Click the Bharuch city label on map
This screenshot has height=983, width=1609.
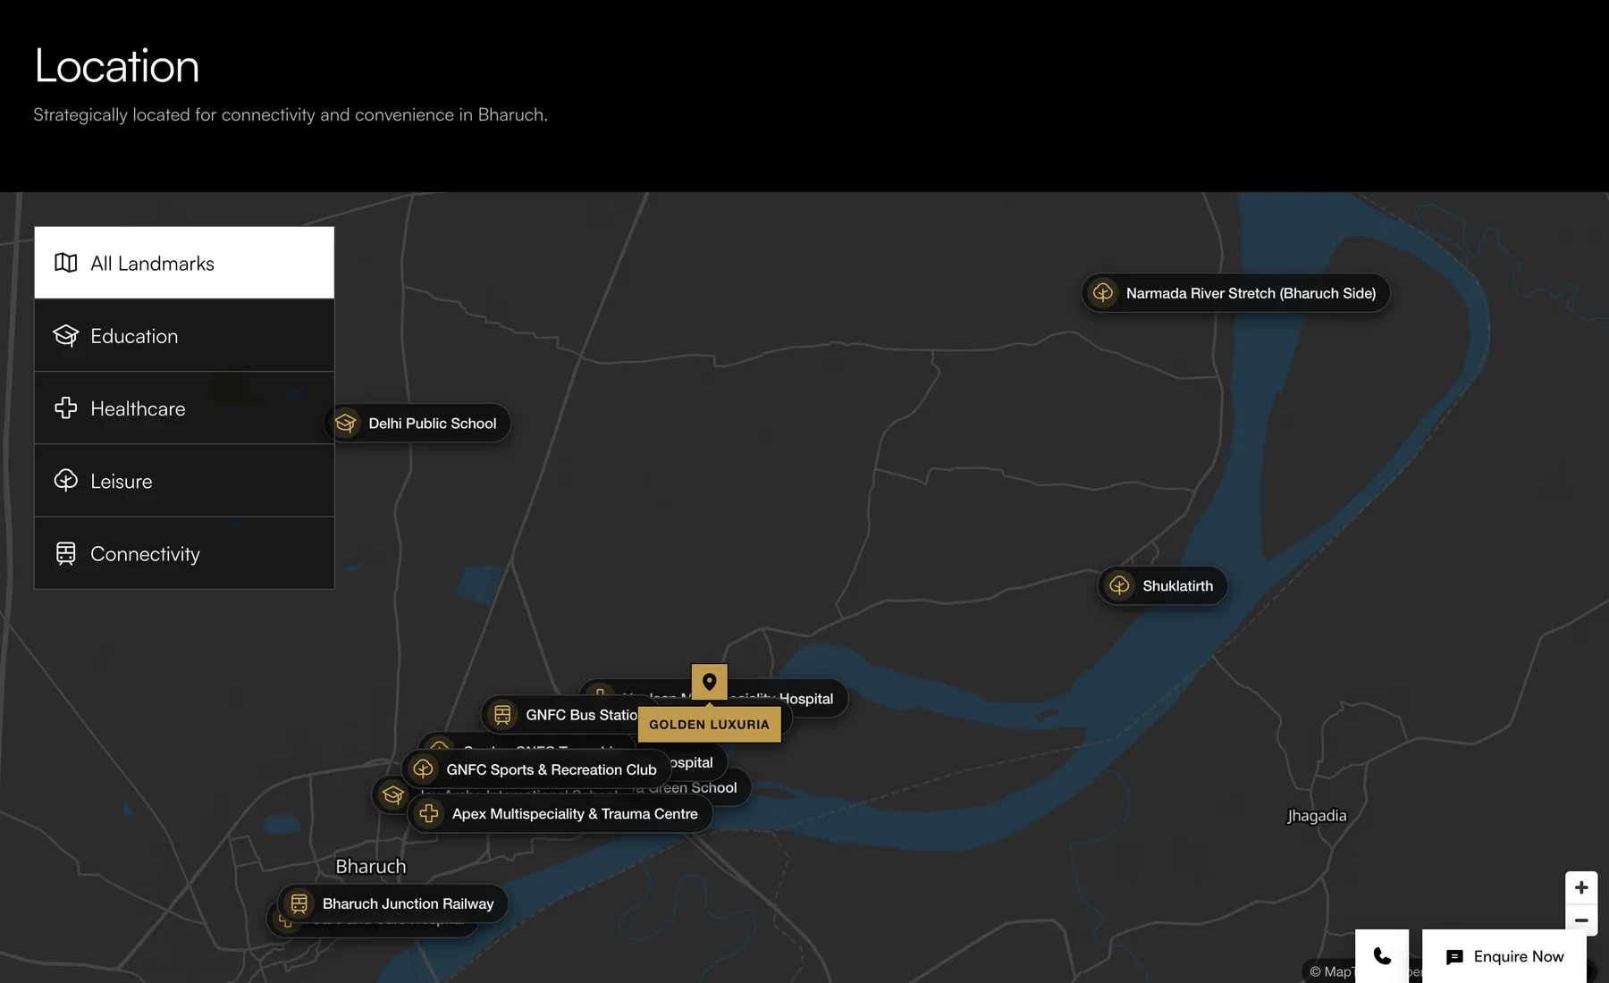point(371,867)
